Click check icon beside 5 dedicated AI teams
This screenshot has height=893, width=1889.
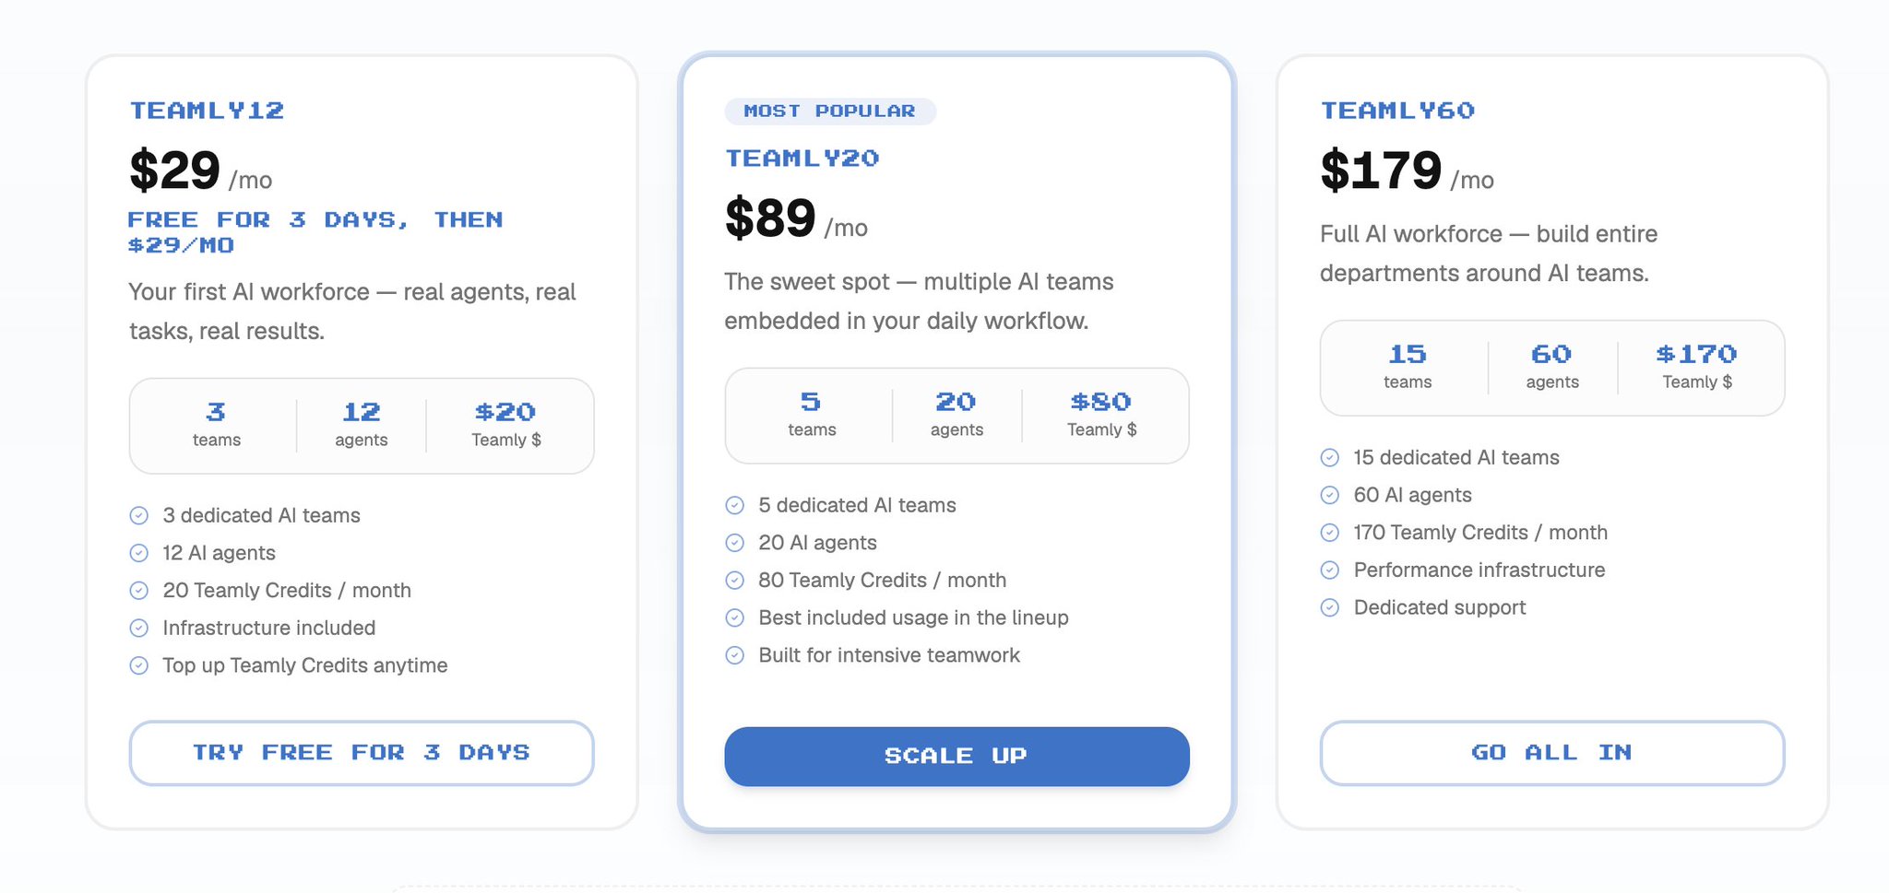[735, 505]
